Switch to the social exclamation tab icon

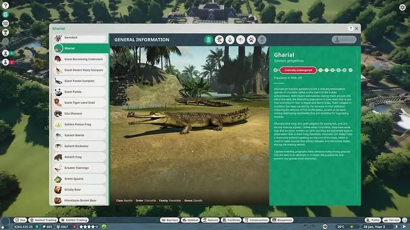pyautogui.click(x=240, y=40)
